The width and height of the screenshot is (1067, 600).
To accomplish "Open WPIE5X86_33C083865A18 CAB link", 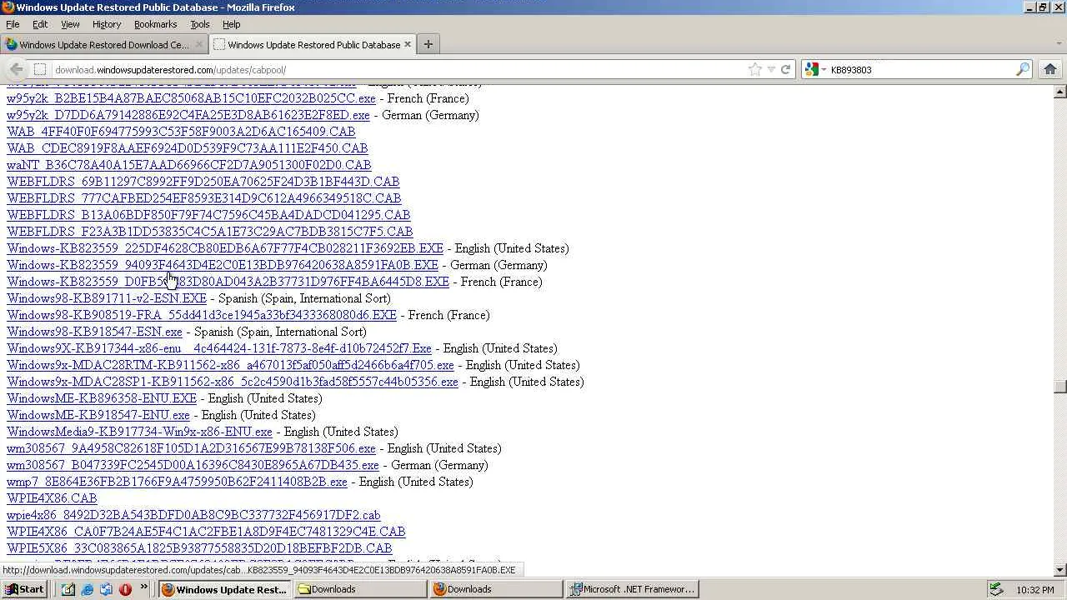I will pyautogui.click(x=199, y=548).
